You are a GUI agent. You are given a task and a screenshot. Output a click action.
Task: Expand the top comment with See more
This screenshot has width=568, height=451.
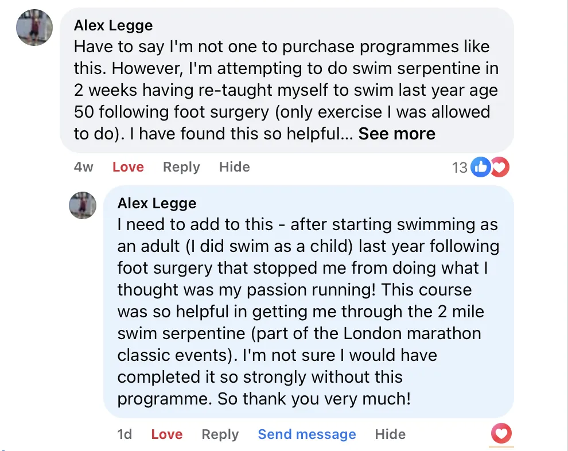396,134
